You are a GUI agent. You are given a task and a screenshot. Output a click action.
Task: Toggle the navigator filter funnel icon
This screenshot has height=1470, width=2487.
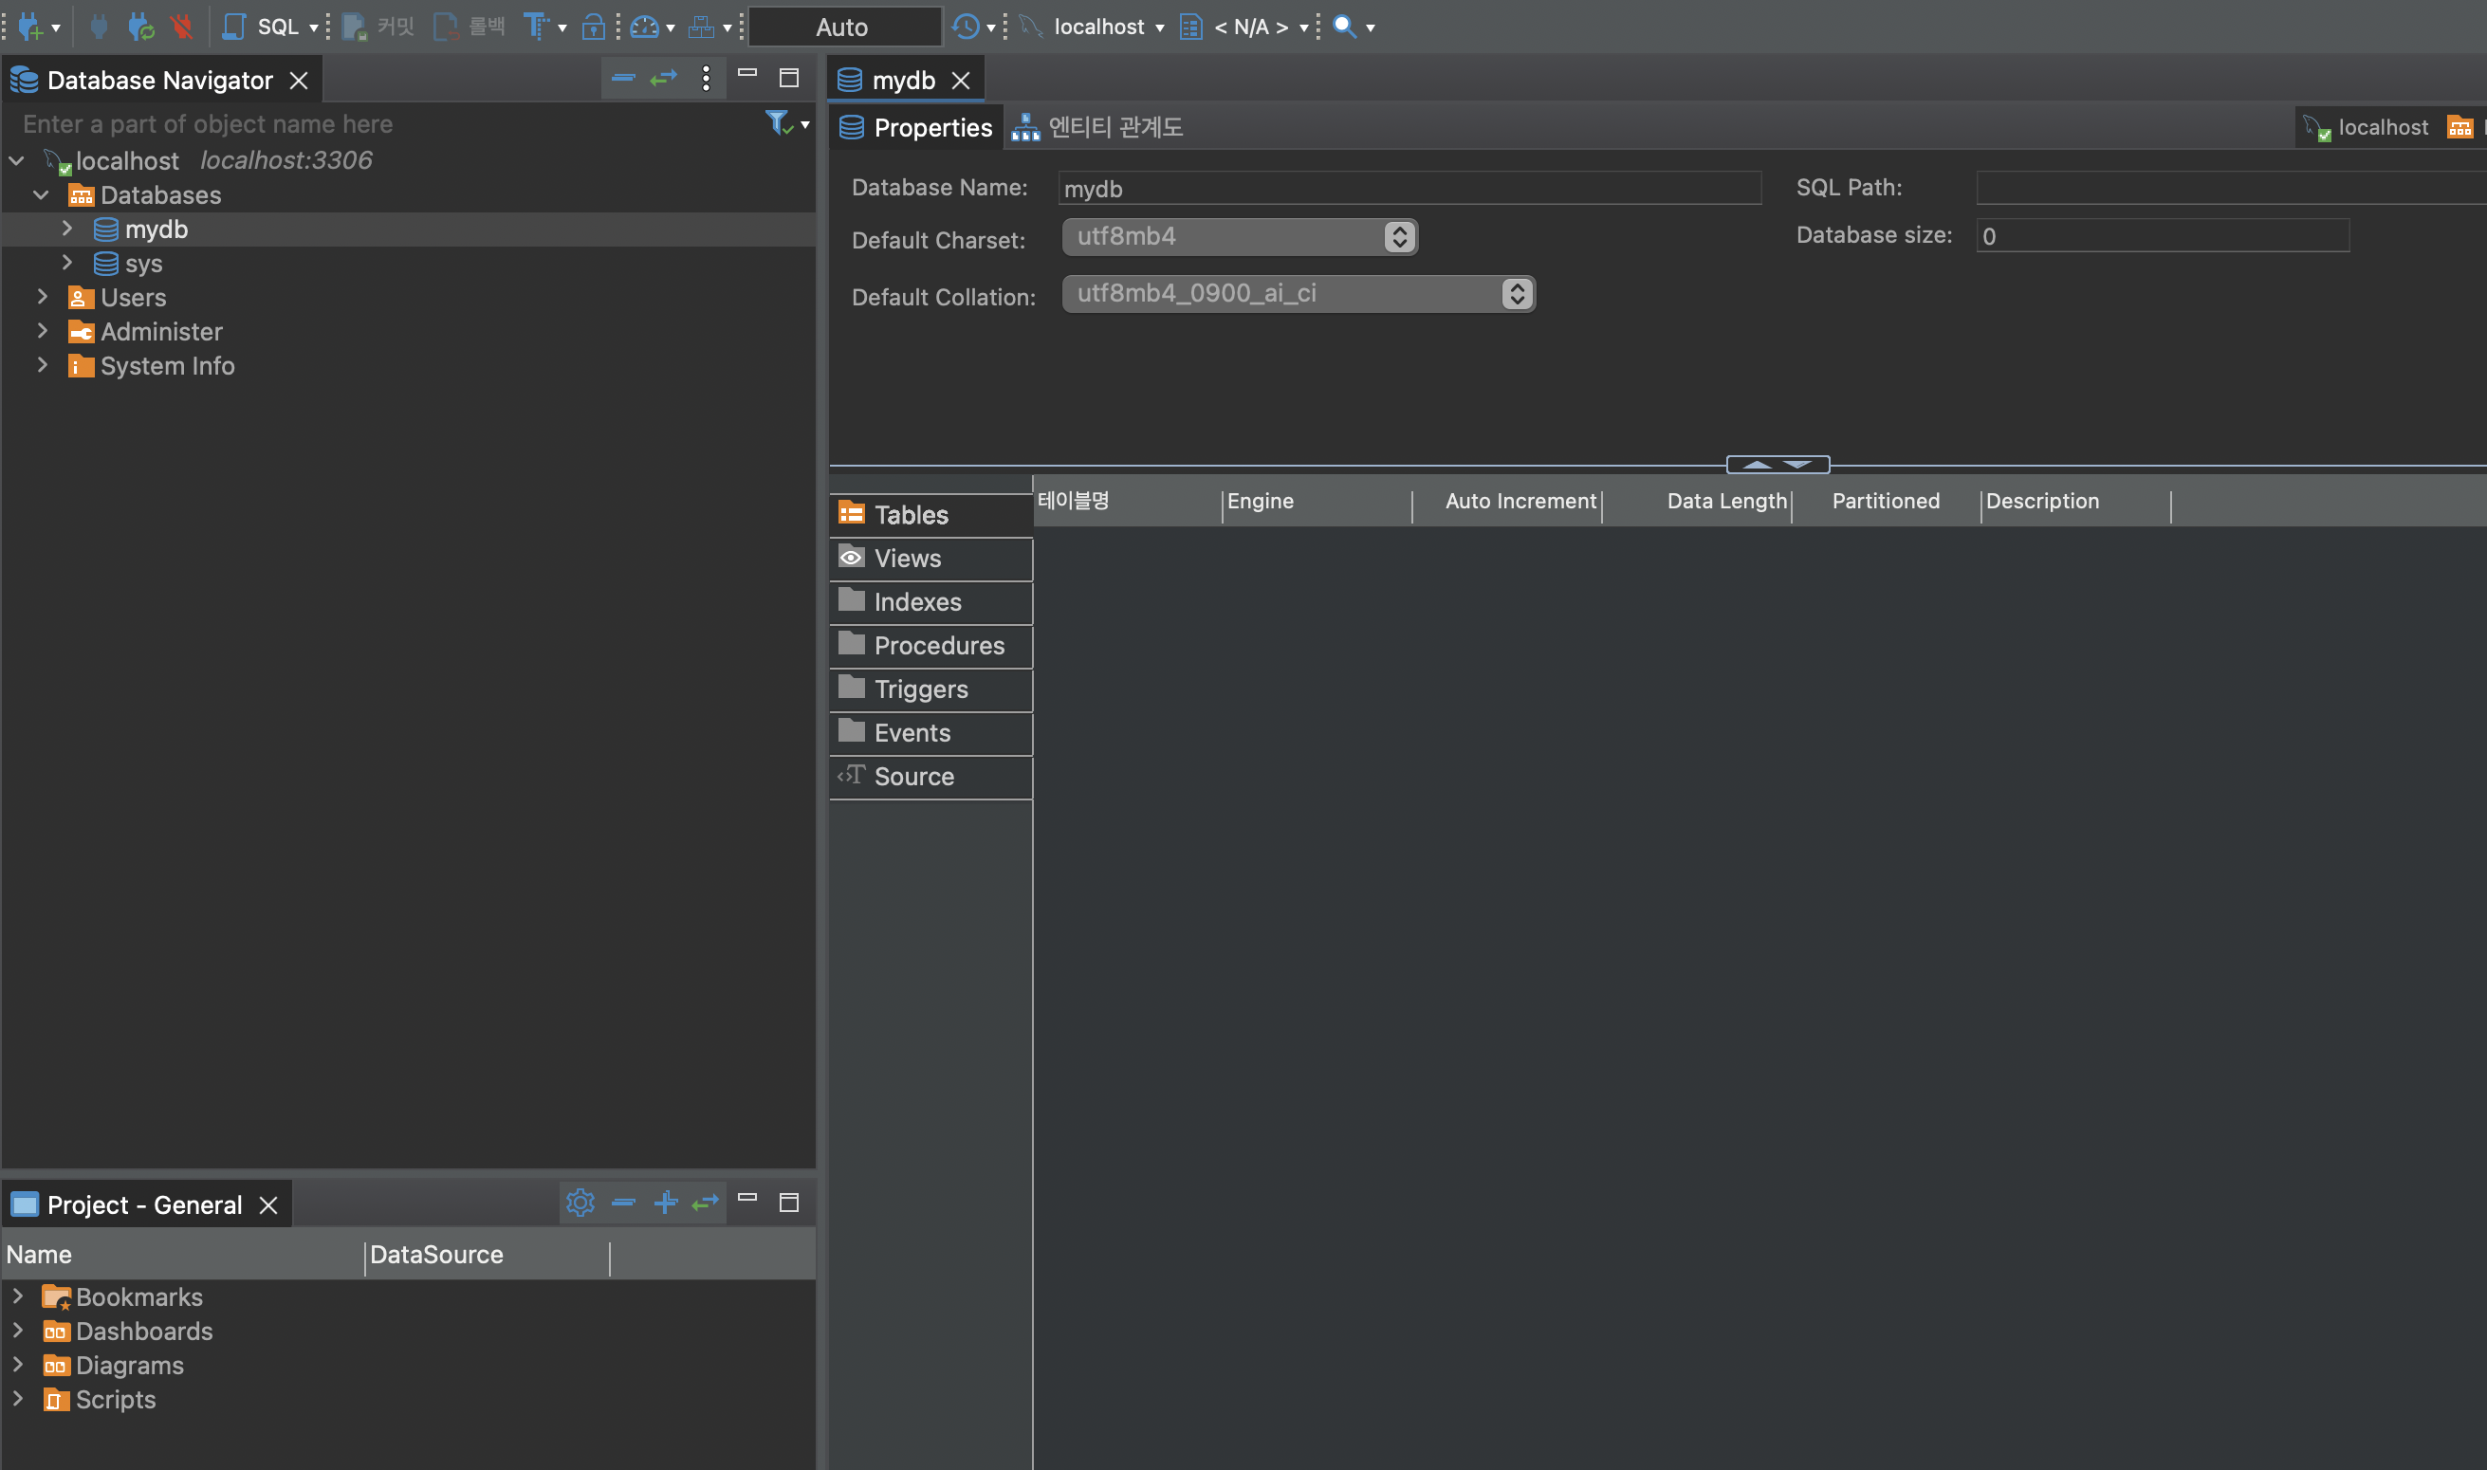[779, 123]
